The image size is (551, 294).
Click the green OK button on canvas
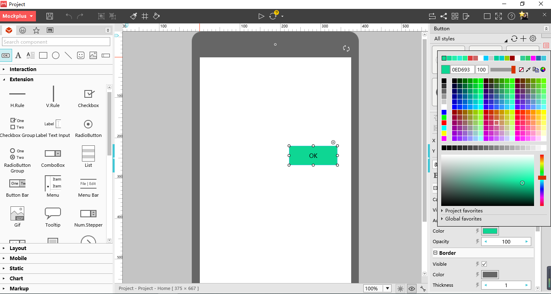tap(313, 155)
